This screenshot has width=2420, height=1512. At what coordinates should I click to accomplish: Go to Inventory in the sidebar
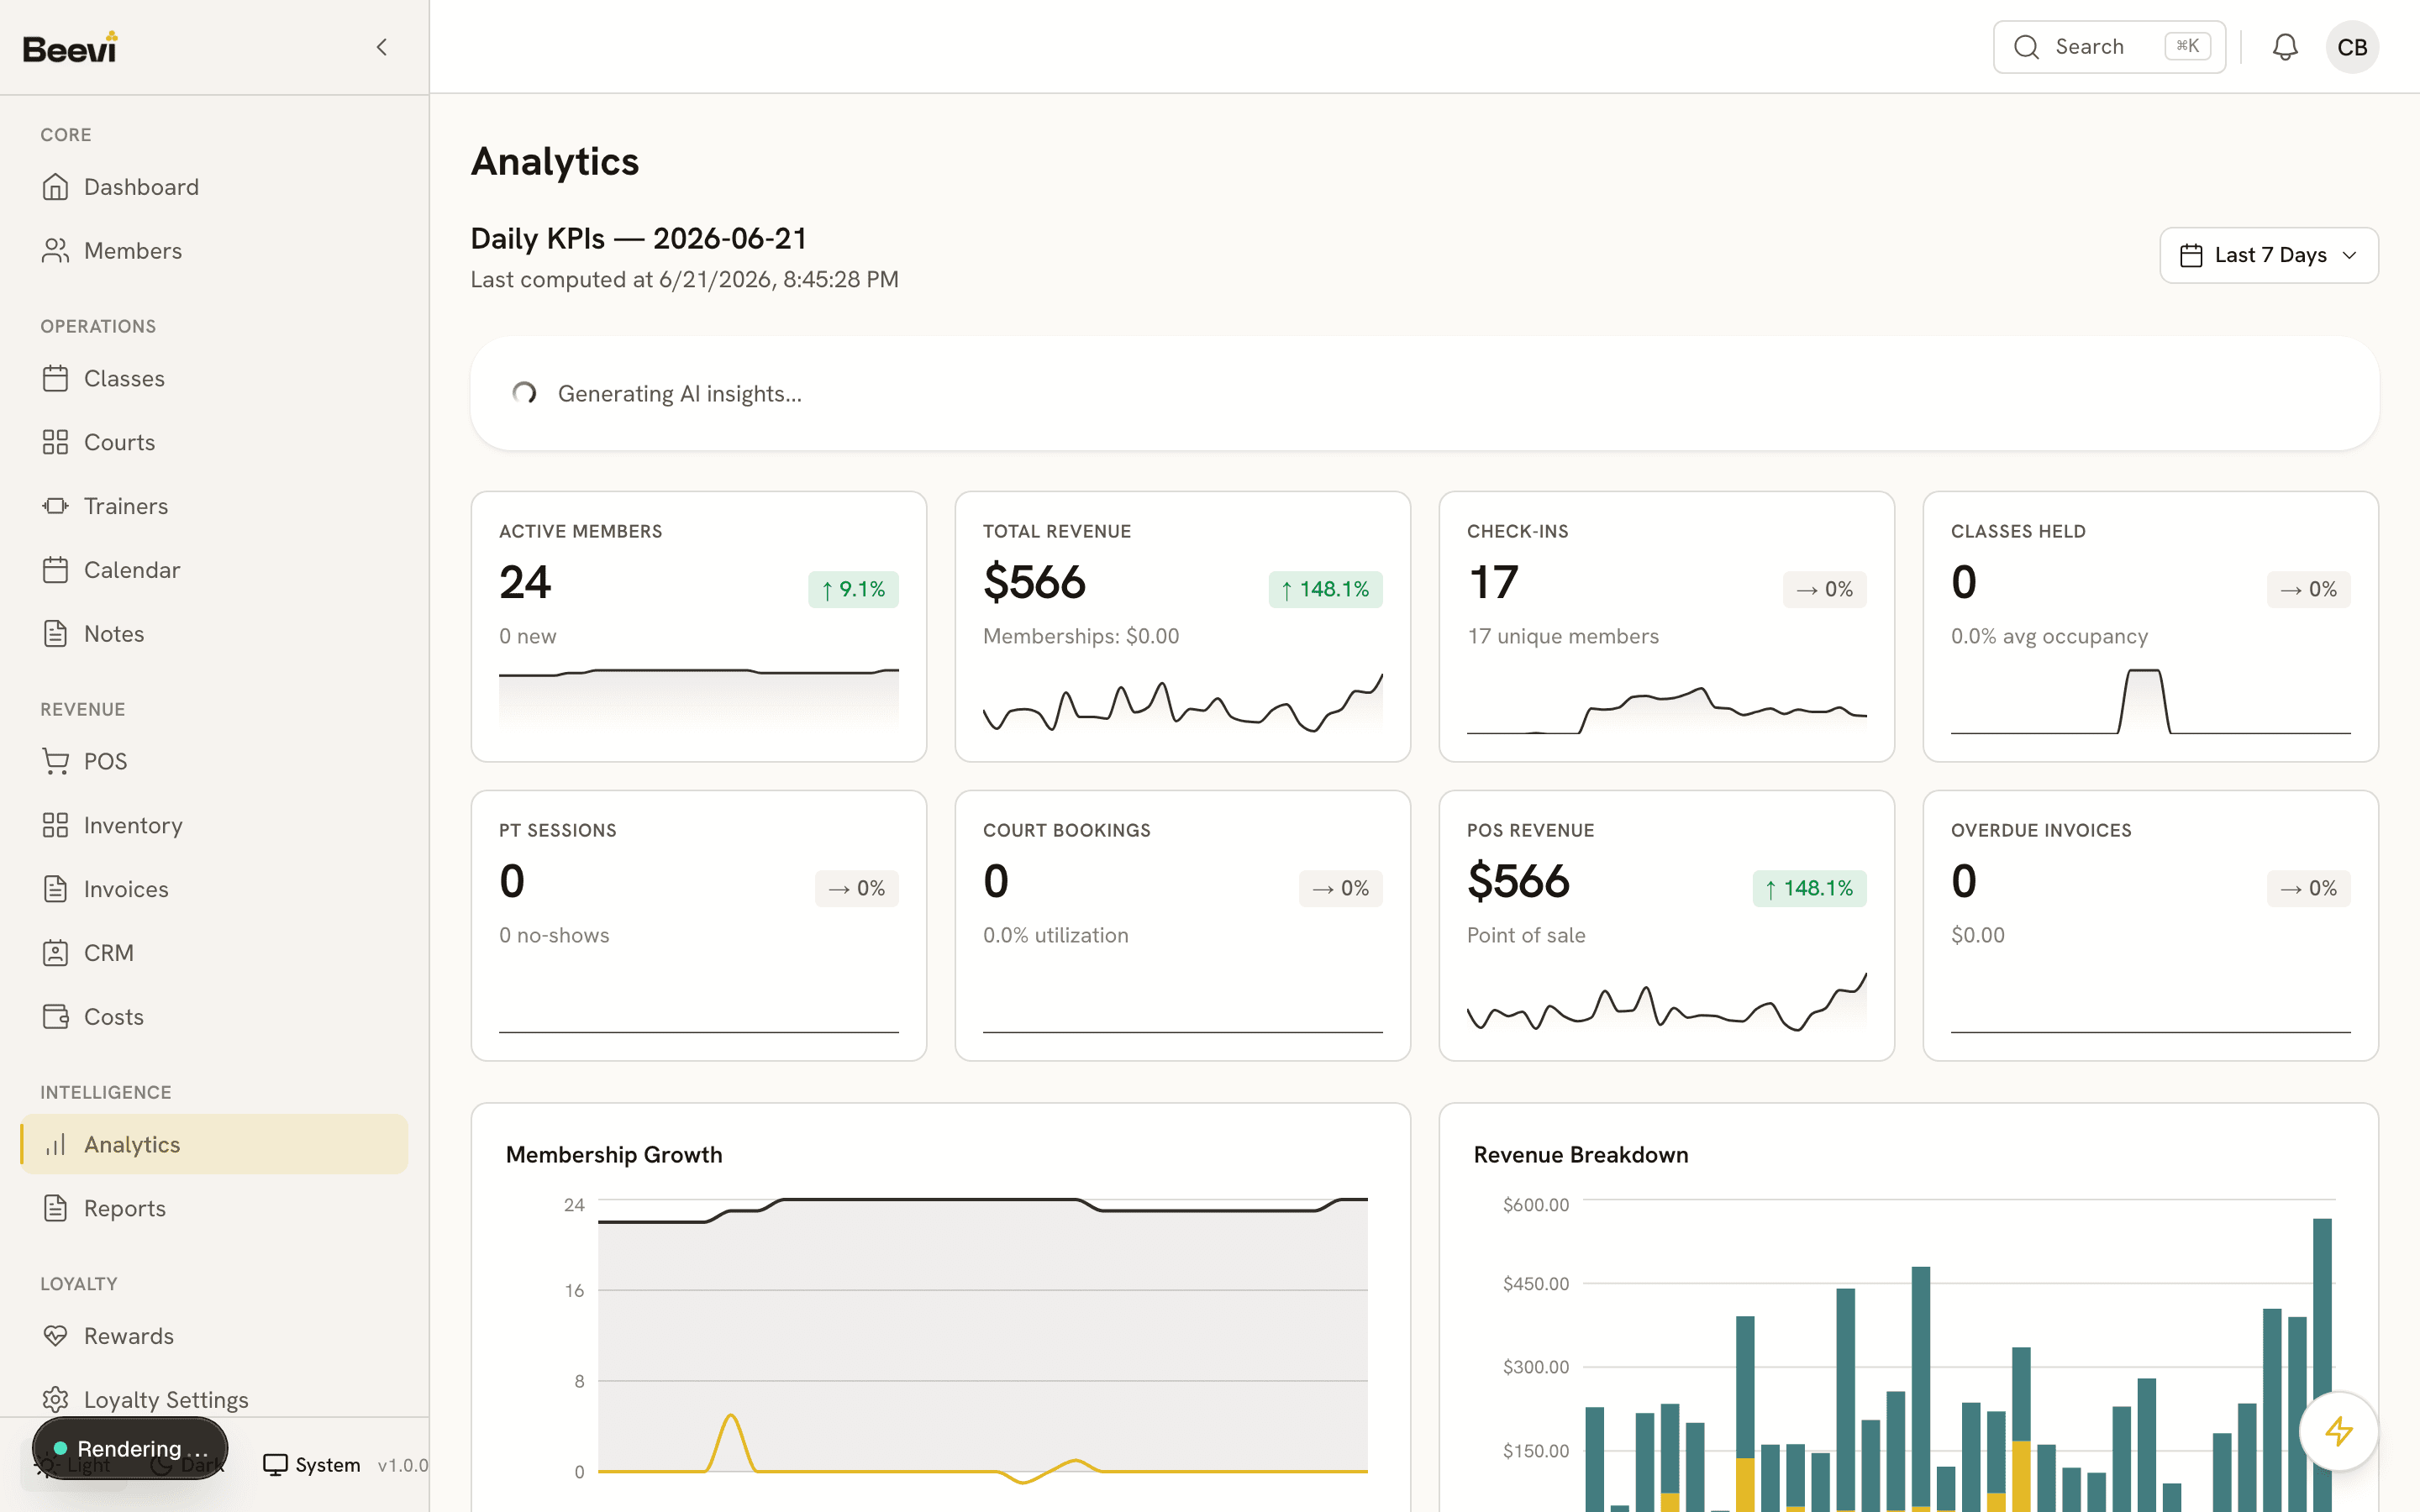pos(214,825)
